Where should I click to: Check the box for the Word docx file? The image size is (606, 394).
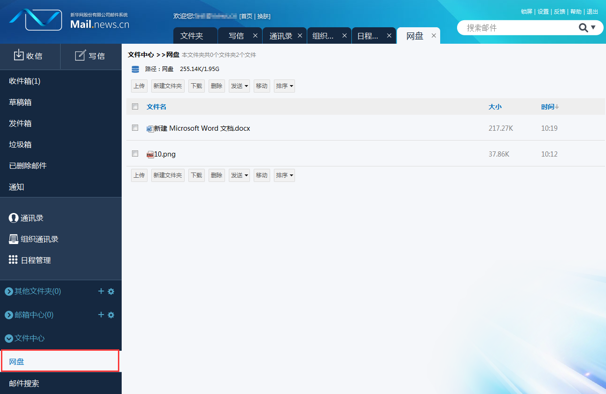point(135,128)
